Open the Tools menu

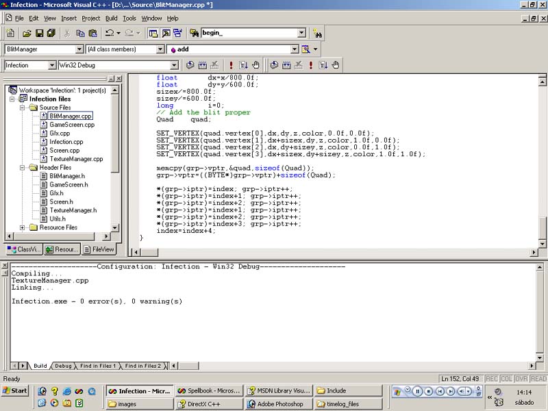click(x=129, y=18)
